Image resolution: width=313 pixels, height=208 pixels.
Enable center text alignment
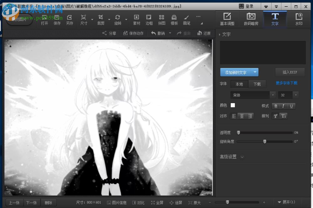coord(242,116)
